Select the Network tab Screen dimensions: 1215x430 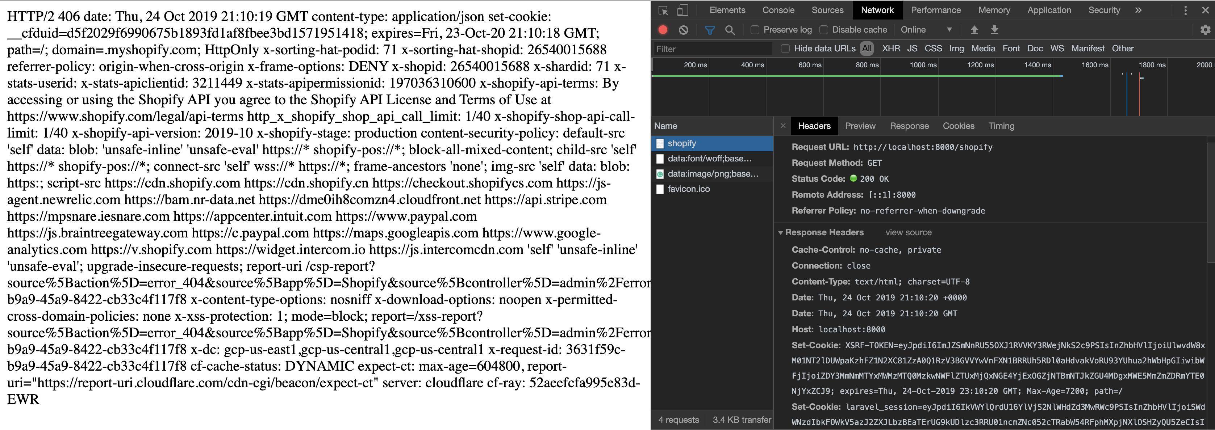[x=877, y=10]
